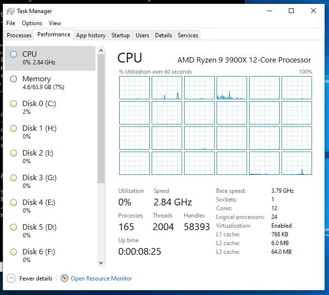
Task: Click the 2004 threads count
Action: pyautogui.click(x=163, y=227)
